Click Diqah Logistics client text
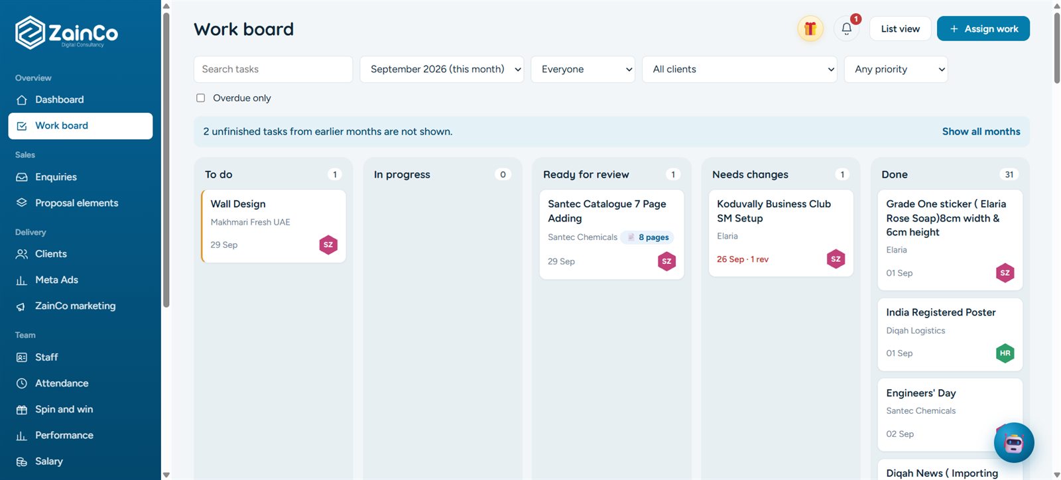Image resolution: width=1061 pixels, height=480 pixels. 915,330
